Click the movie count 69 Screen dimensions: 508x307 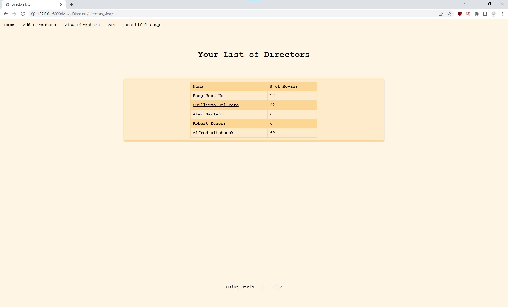tap(272, 133)
